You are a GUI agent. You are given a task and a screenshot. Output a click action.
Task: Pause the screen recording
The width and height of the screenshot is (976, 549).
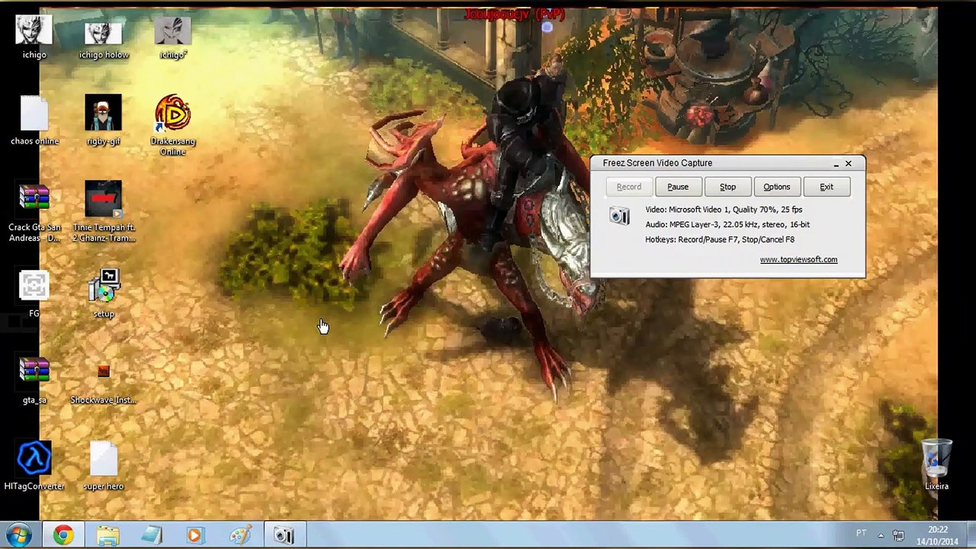[x=678, y=187]
